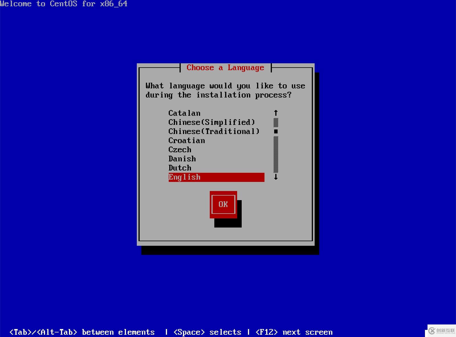The image size is (456, 337).
Task: Pick Dutch as installation language
Action: [x=180, y=168]
